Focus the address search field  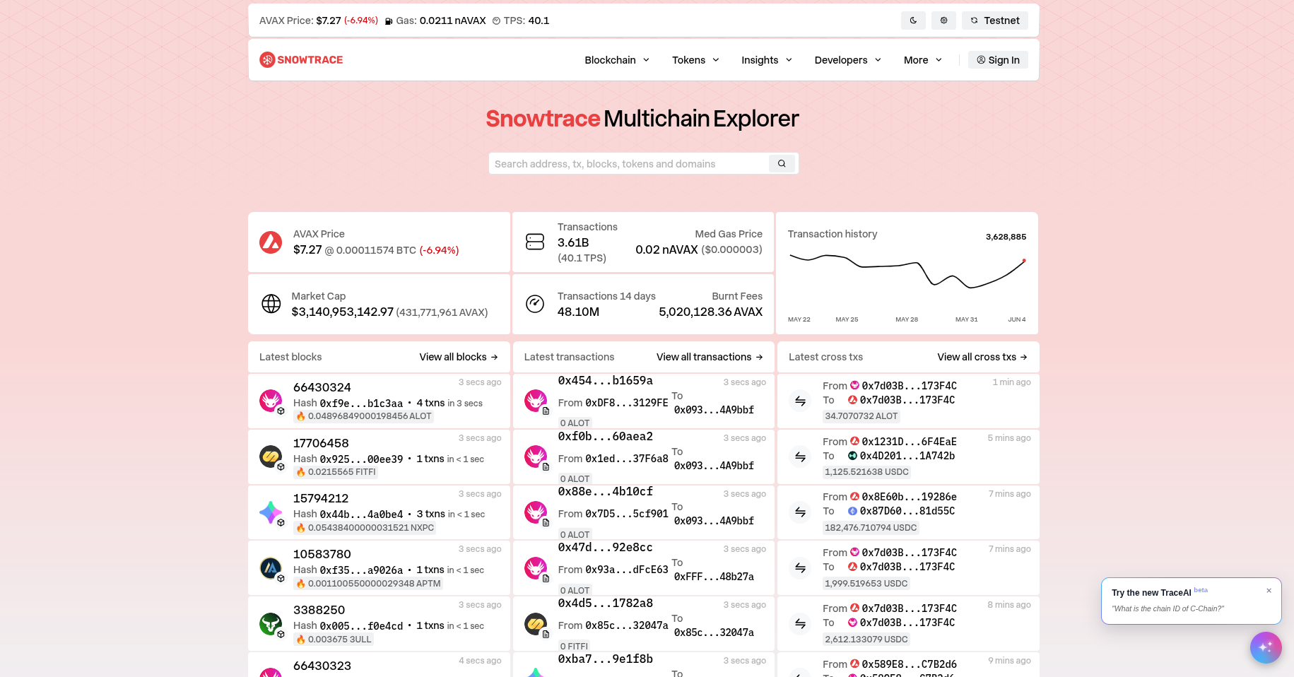click(x=629, y=164)
